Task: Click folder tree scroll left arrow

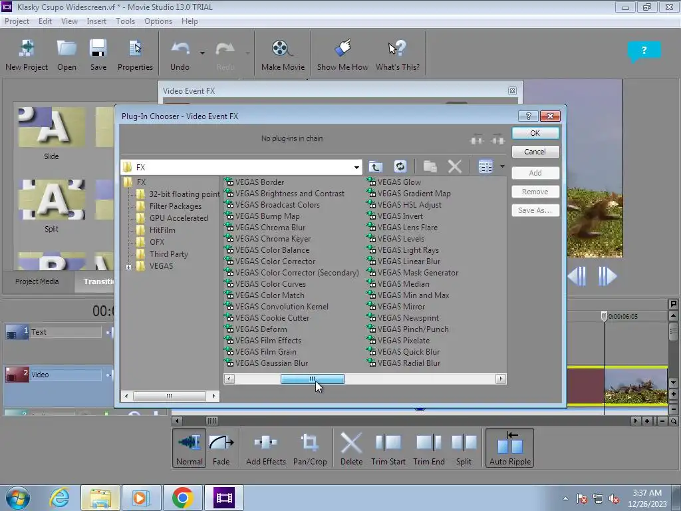Action: click(126, 396)
